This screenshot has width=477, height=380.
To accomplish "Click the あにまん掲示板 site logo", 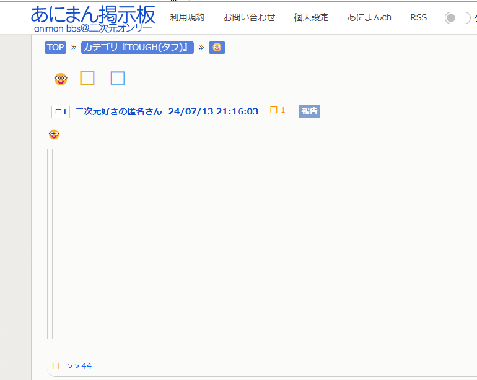I will coord(92,18).
